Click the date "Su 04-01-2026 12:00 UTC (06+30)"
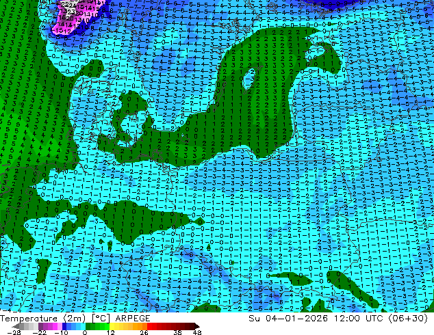434x335 pixels. point(338,319)
